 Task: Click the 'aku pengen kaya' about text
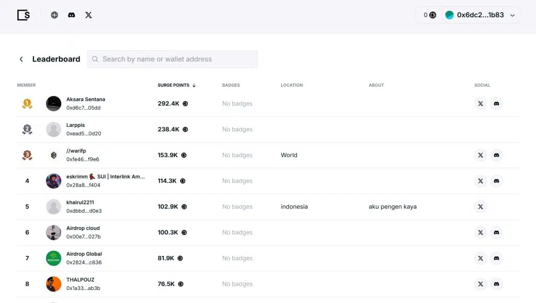tap(393, 207)
